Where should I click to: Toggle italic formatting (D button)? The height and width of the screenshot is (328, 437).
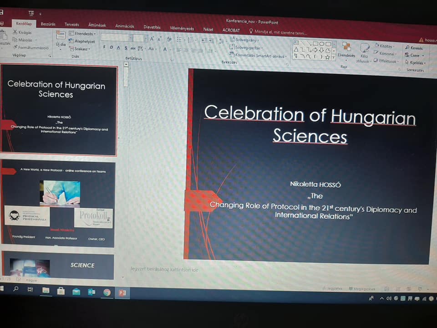[111, 47]
